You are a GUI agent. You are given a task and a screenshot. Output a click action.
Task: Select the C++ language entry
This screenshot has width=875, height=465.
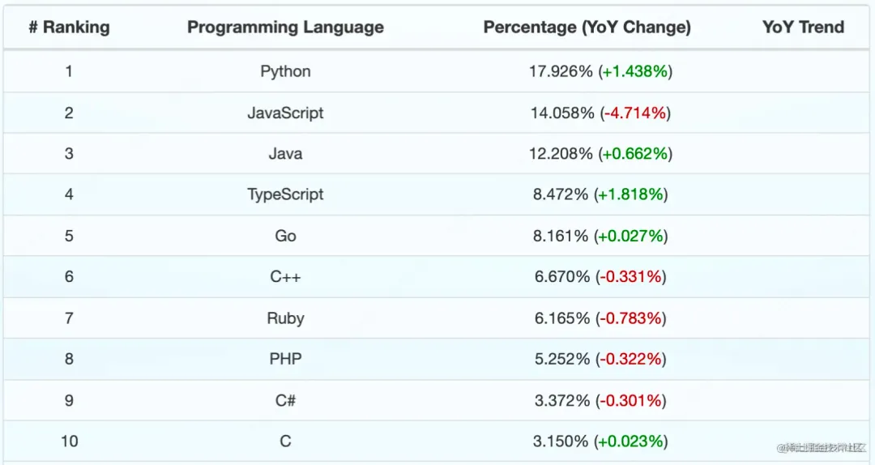click(x=285, y=277)
